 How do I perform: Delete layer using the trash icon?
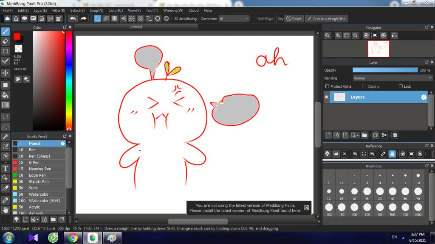click(395, 135)
